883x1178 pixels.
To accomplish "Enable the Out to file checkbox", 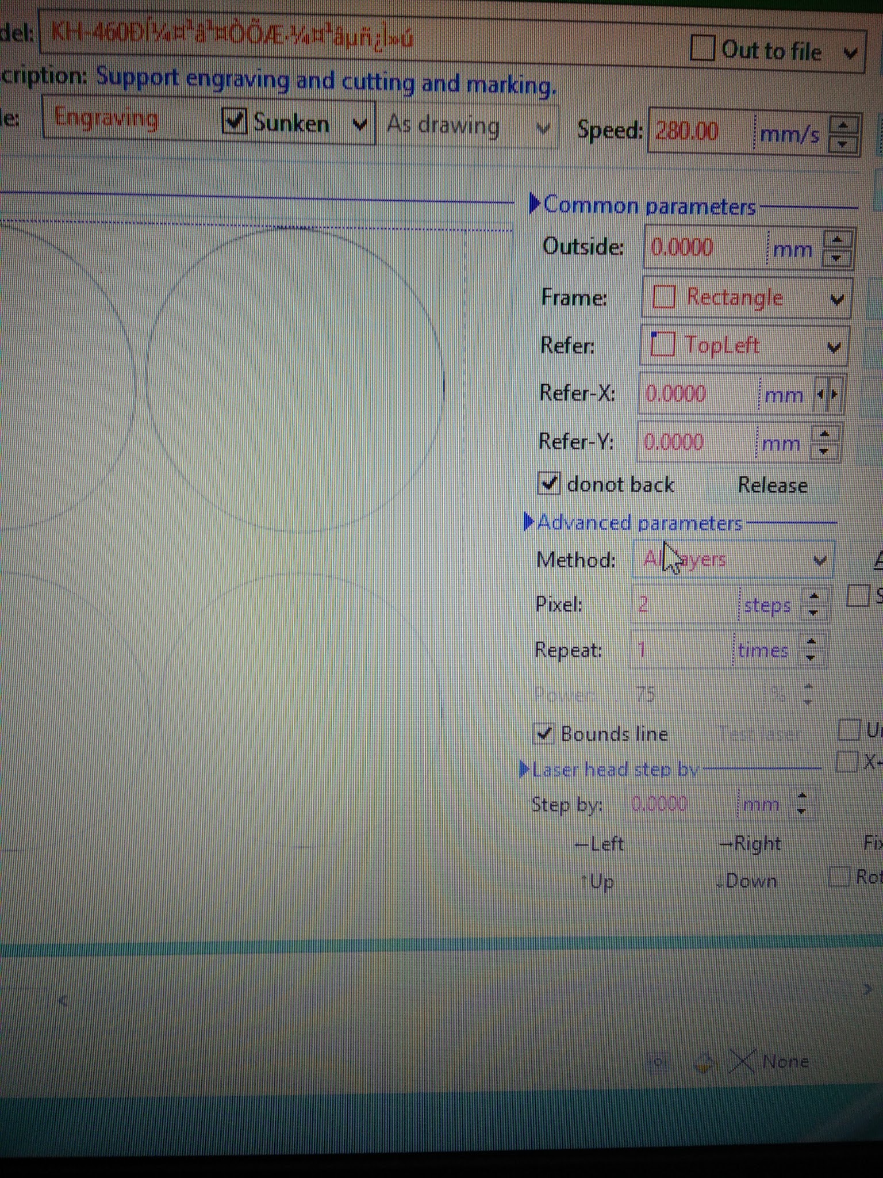I will coord(702,48).
